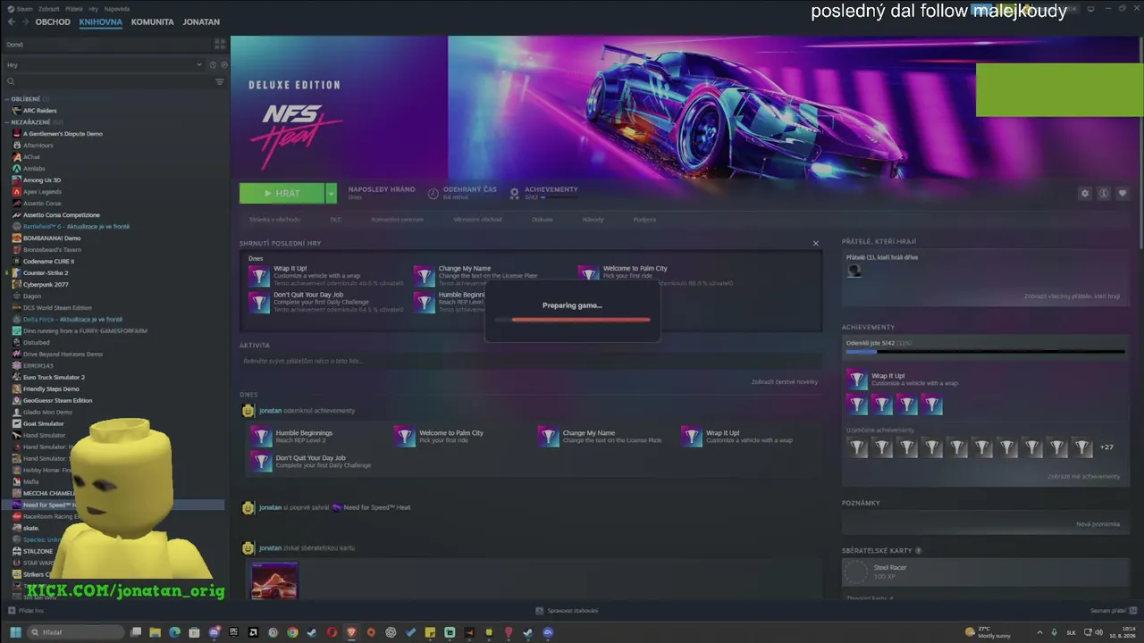Add NFS Heat to favorites heart

click(x=1123, y=194)
